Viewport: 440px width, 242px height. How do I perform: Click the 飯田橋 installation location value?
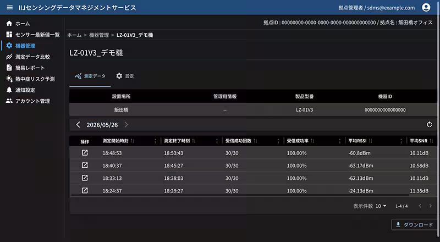pos(121,110)
